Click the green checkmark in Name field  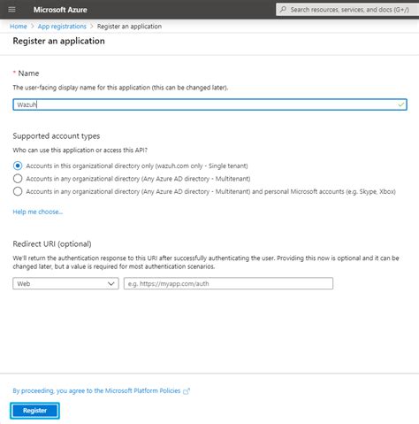(400, 104)
